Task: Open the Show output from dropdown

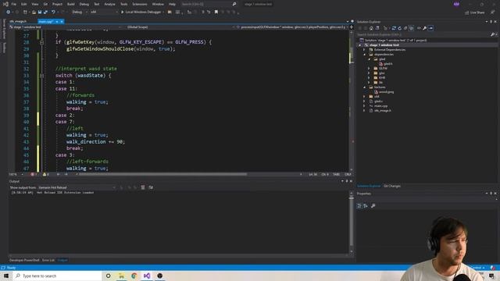Action: pyautogui.click(x=77, y=187)
